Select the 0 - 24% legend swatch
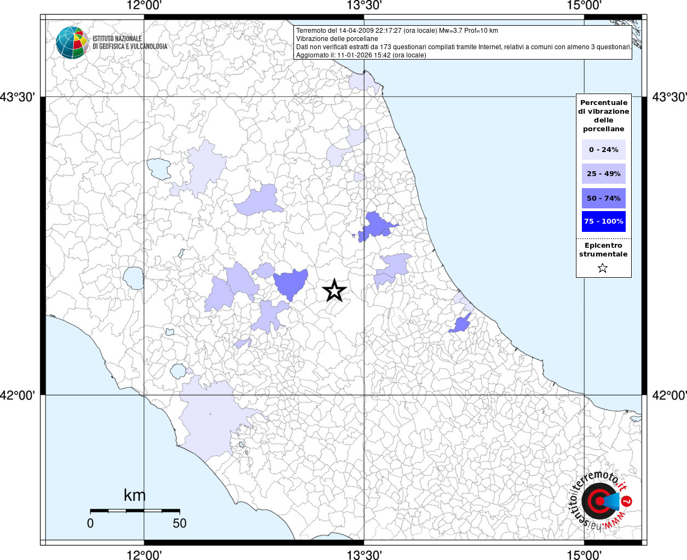Image resolution: width=687 pixels, height=560 pixels. (603, 150)
